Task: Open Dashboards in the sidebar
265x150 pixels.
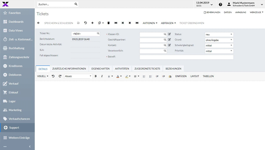Action: click(17, 22)
